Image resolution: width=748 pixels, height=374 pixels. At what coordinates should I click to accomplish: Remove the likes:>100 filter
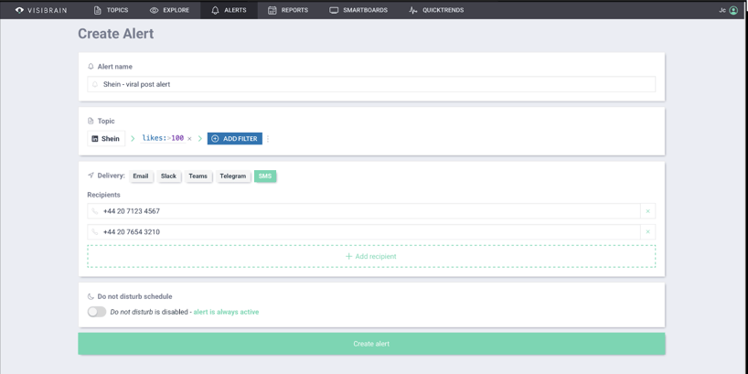189,139
